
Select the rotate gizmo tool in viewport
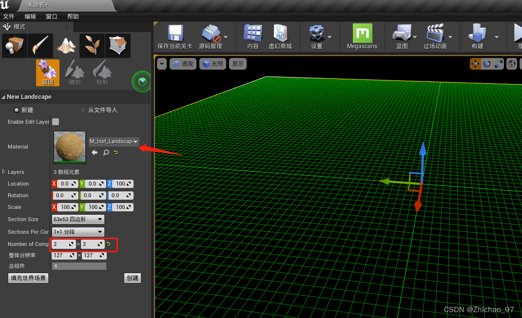487,64
